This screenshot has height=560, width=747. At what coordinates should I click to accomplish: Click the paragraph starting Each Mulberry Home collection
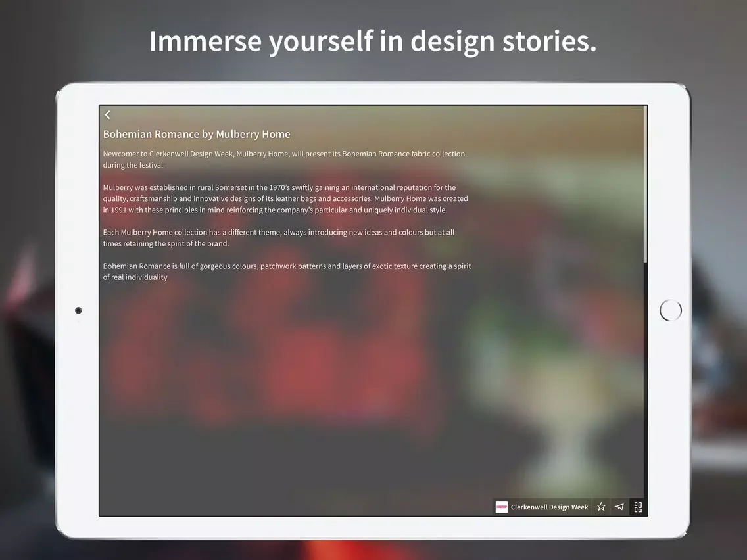click(279, 238)
